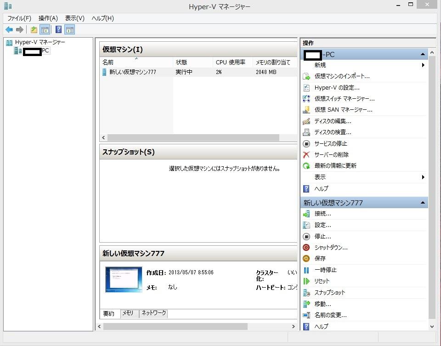Click the up one level folder icon
The height and width of the screenshot is (346, 441).
pyautogui.click(x=34, y=29)
